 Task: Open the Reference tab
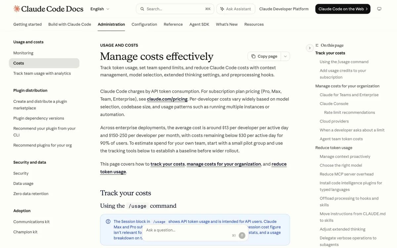[173, 24]
